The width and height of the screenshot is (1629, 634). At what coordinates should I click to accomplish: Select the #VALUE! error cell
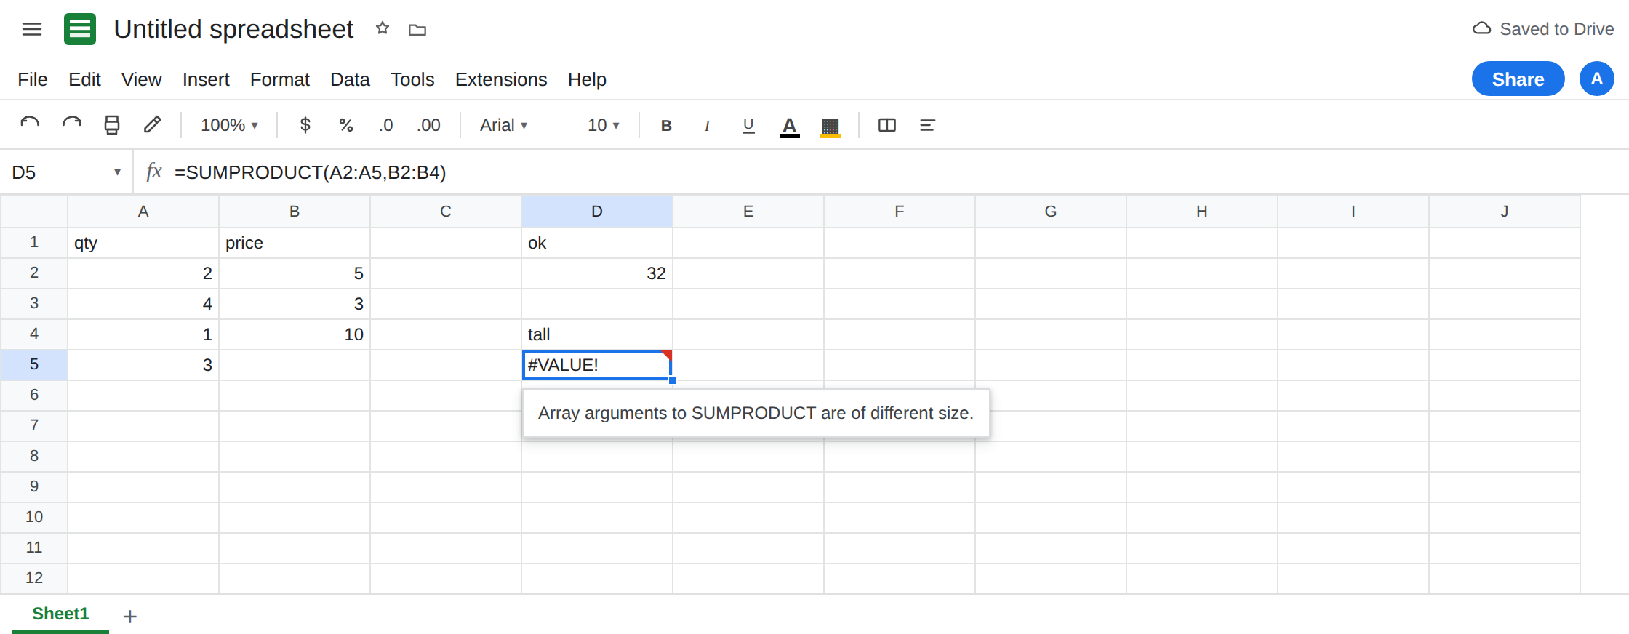(x=597, y=365)
